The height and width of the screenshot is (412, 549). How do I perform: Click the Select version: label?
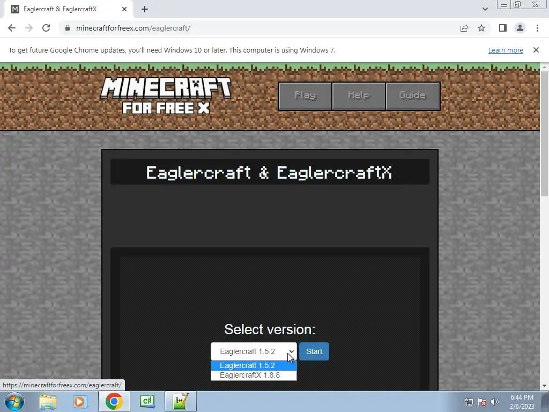point(270,329)
